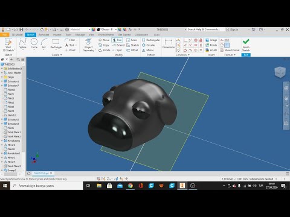Insert an Image
Screen dimensions: 290x217
[x=211, y=40]
